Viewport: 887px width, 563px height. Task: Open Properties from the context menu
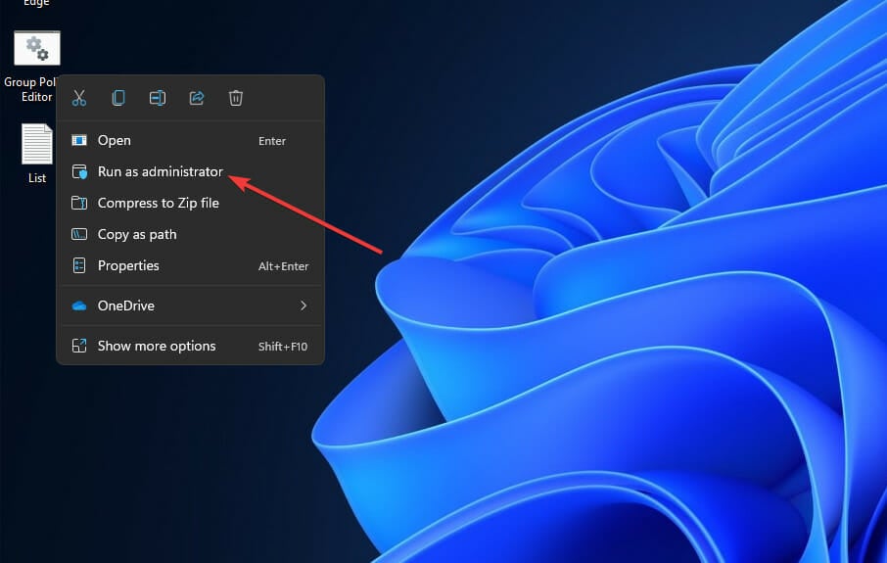191,265
